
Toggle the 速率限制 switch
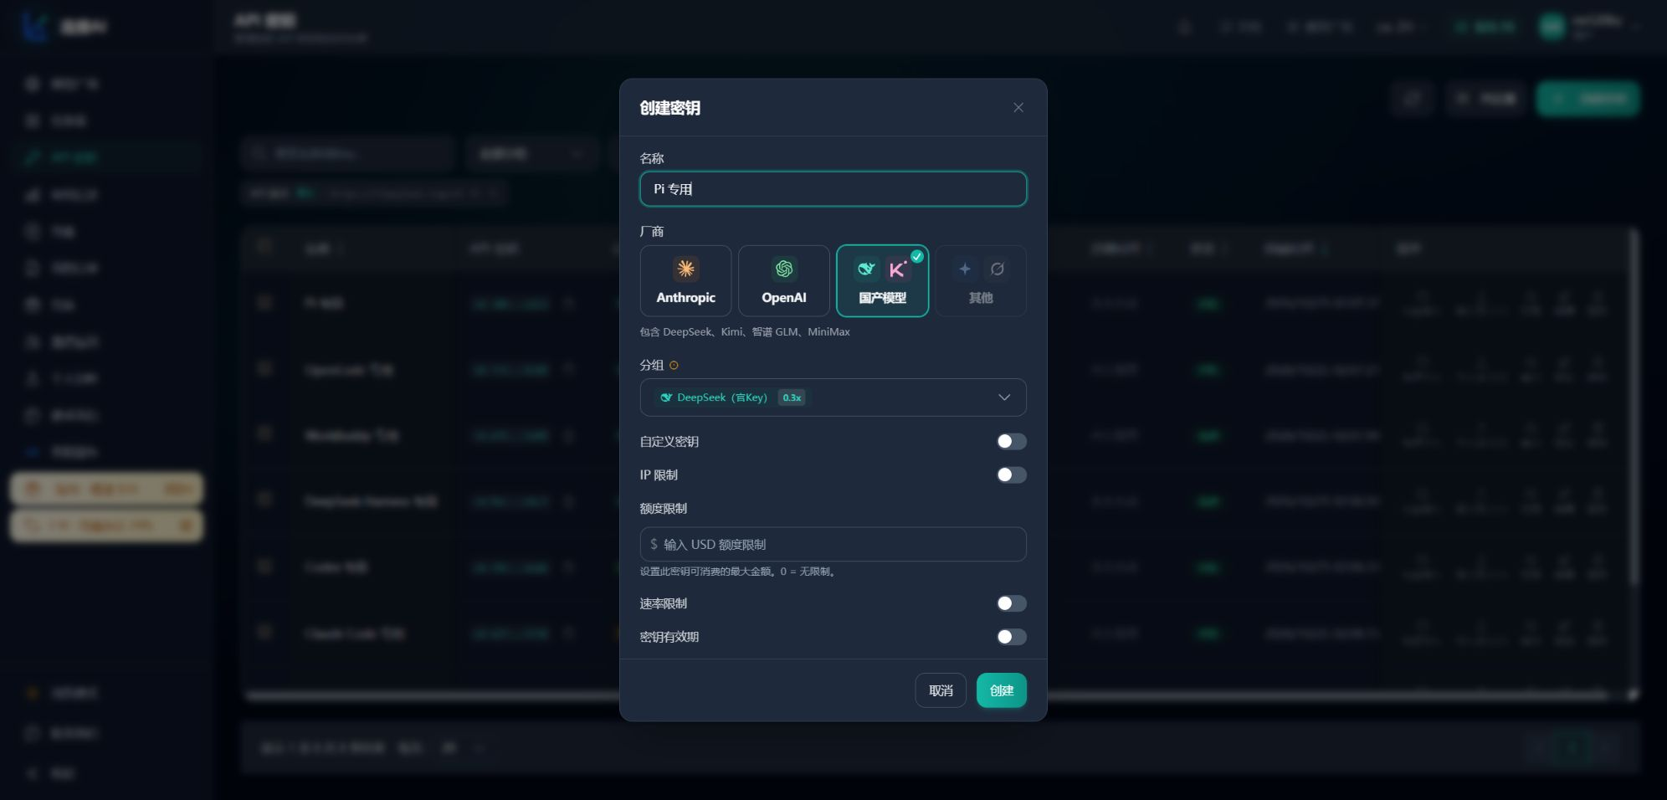coord(1011,603)
